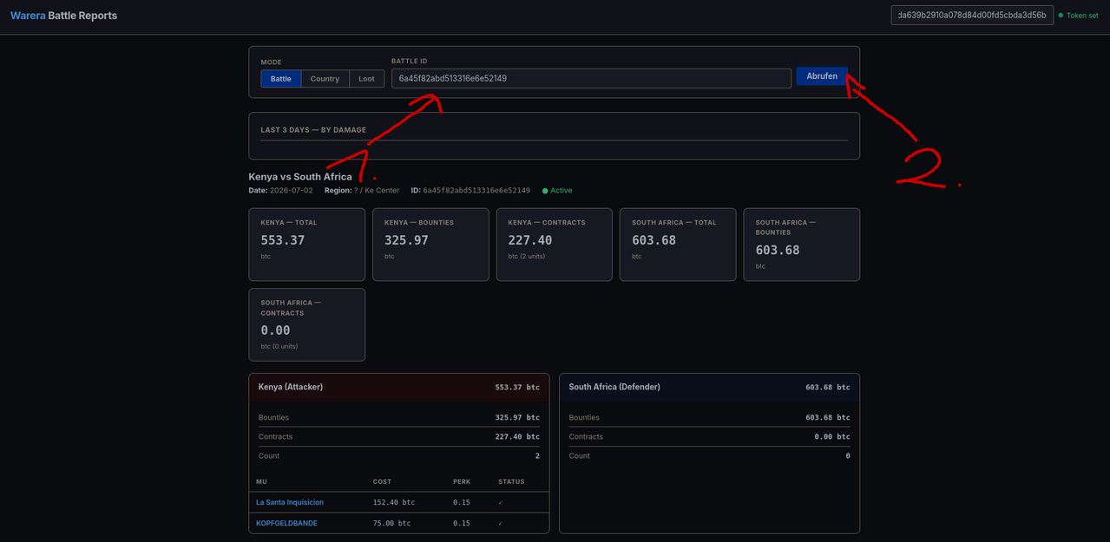The image size is (1110, 542).
Task: Click the status checkmark for La Santa Inquisicion
Action: 501,502
